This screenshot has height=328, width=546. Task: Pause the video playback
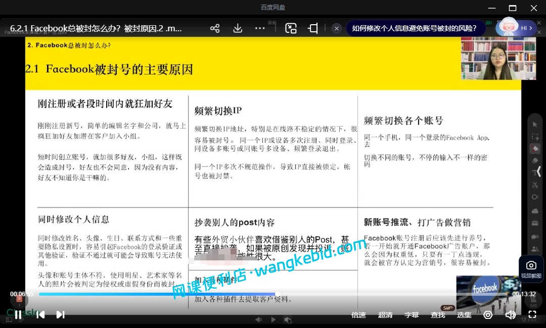18,314
